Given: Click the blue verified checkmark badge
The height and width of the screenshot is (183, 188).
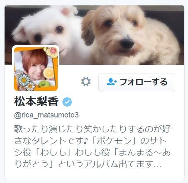Looking at the screenshot, I should click(x=67, y=102).
